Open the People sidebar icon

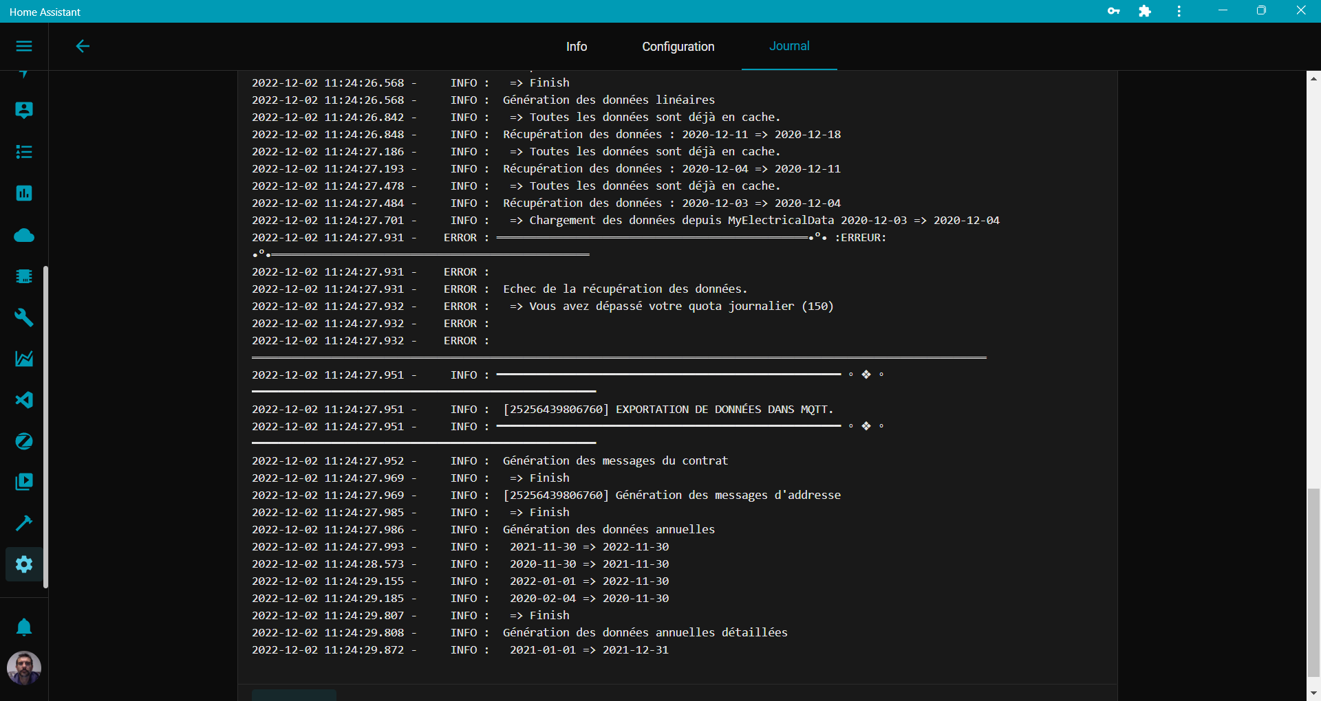point(24,110)
